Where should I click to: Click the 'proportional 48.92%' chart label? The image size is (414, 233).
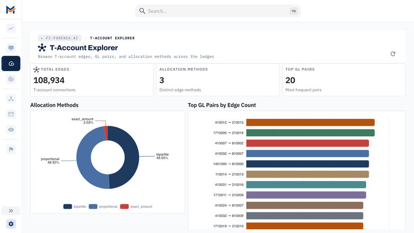click(x=50, y=161)
